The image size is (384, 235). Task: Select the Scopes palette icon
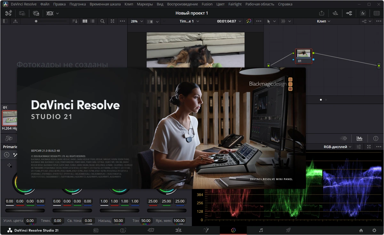(359, 138)
